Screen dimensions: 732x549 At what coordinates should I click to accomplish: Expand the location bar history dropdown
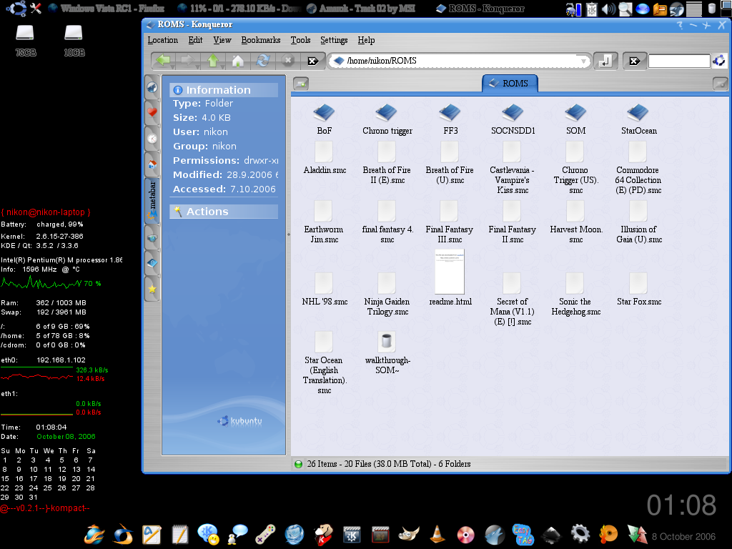click(583, 61)
